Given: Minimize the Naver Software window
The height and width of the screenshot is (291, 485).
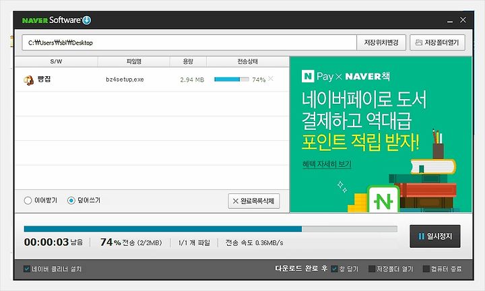Looking at the screenshot, I should coord(450,20).
